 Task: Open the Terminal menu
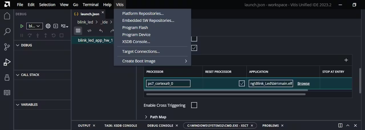pyautogui.click(x=91, y=5)
